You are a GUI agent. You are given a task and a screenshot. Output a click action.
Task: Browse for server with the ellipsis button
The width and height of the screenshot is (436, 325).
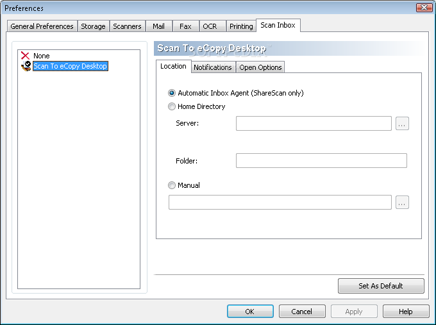[402, 124]
